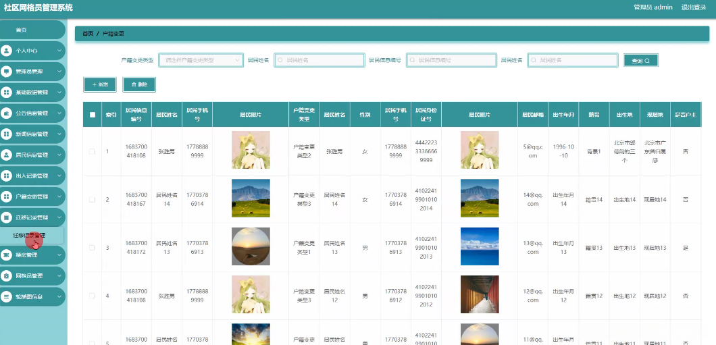This screenshot has height=345, width=716.
Task: Click email cell 13@qq.com
Action: (533, 248)
